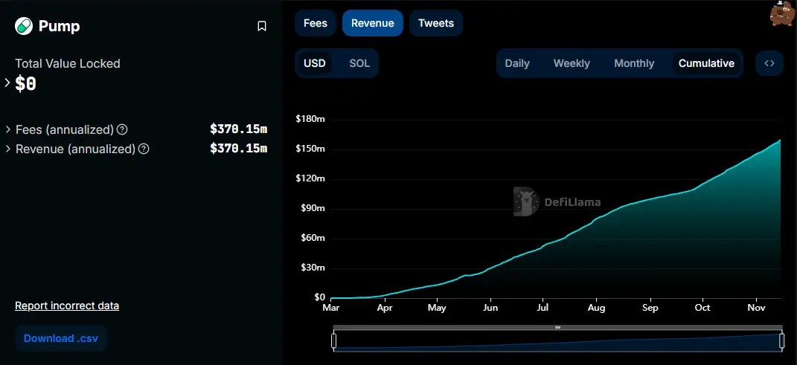The height and width of the screenshot is (365, 797).
Task: Click the Mar x-axis label
Action: coord(331,309)
